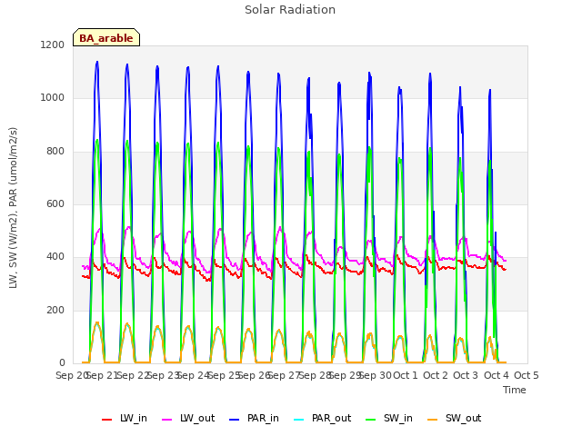Click the Oct 3 x-axis tick label
The image size is (582, 436).
click(466, 375)
